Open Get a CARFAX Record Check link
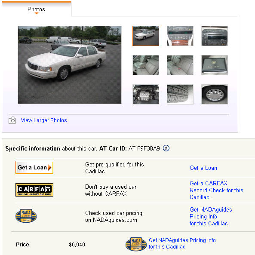This screenshot has height=255, width=255. pyautogui.click(x=216, y=190)
